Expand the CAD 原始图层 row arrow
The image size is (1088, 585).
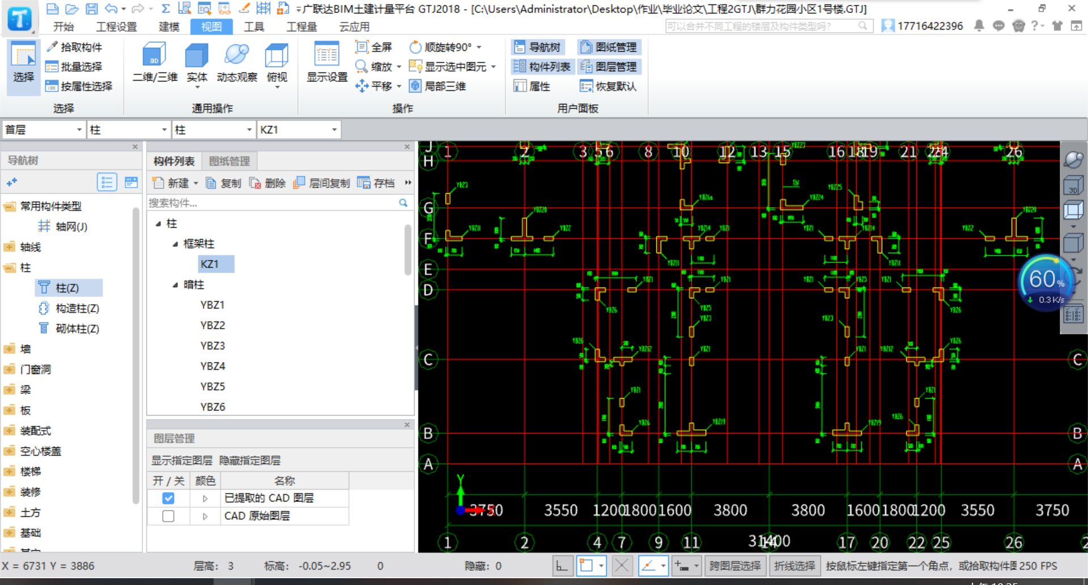(x=205, y=516)
